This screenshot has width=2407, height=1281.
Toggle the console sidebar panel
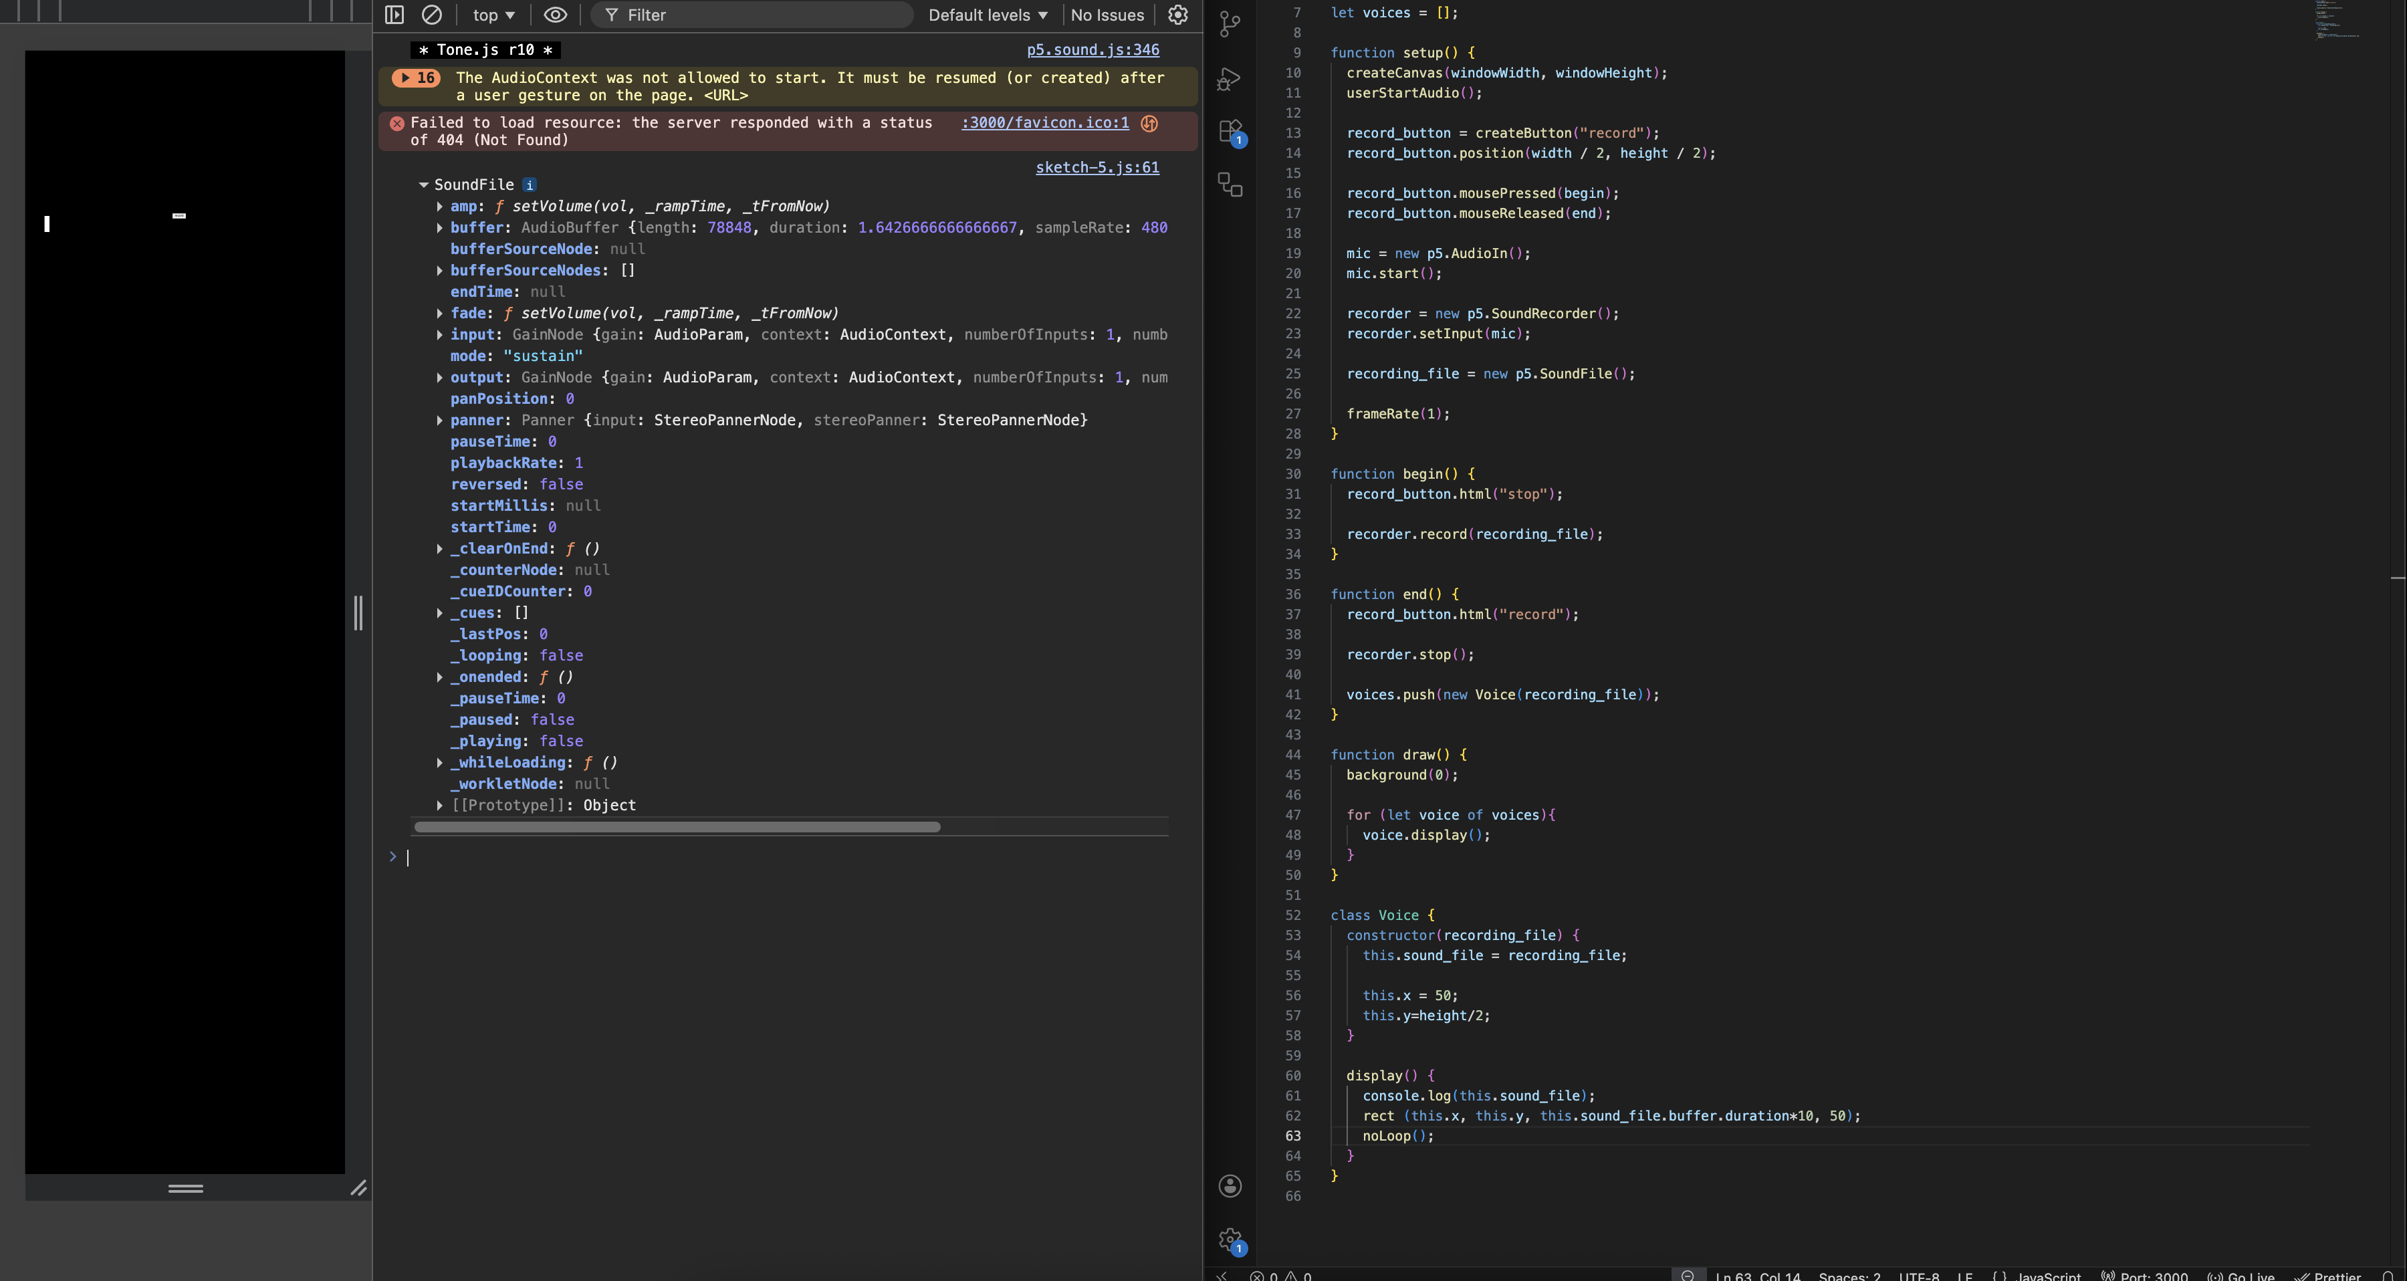point(394,15)
